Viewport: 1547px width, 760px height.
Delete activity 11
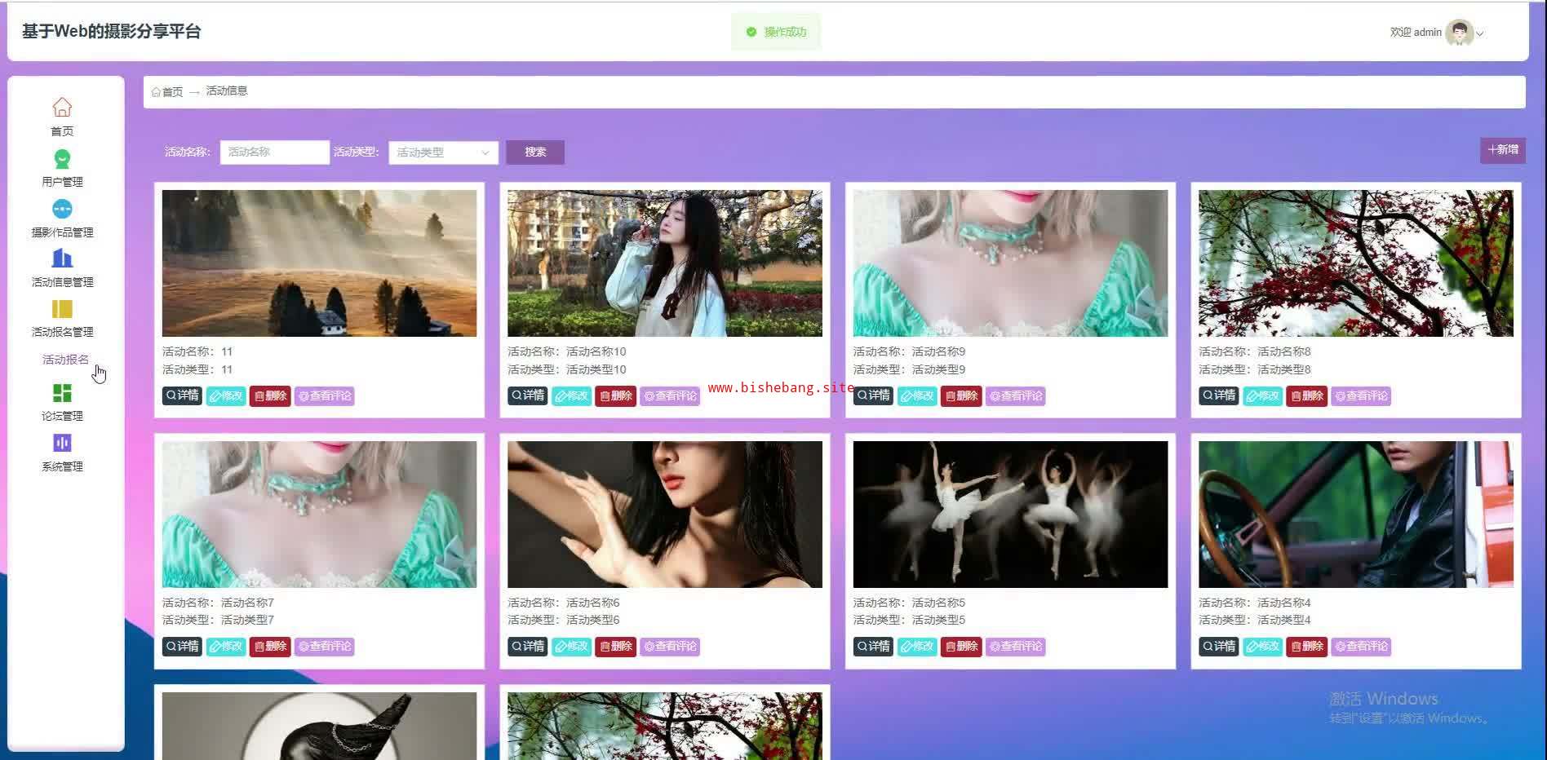coord(270,396)
